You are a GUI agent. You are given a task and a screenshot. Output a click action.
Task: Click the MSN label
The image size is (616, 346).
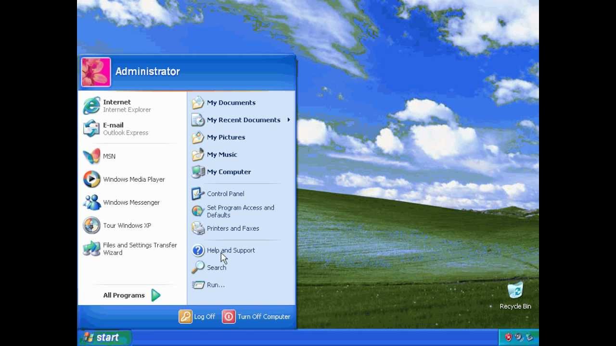pyautogui.click(x=109, y=156)
